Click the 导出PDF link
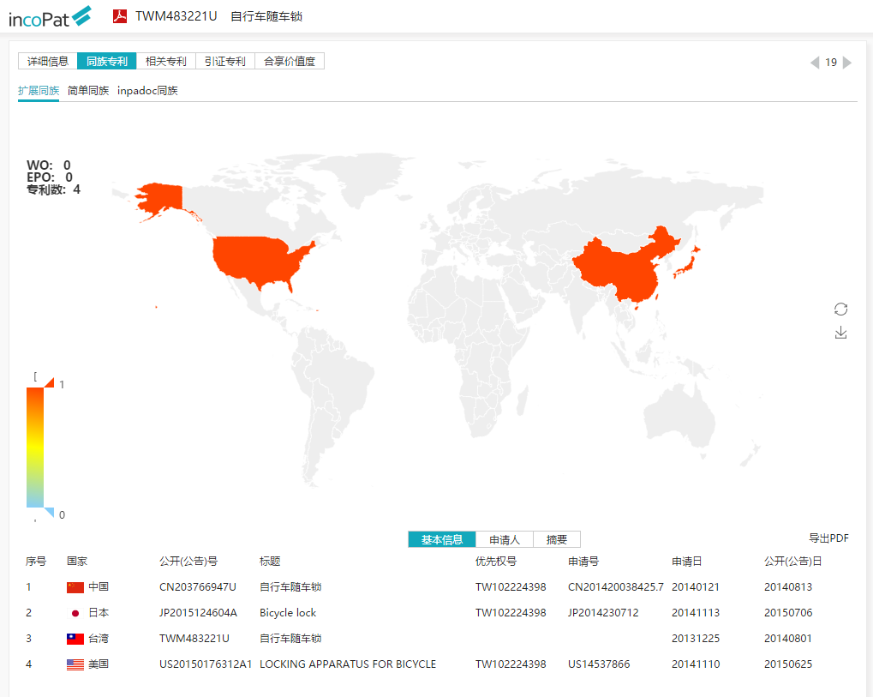Screen dimensions: 873x697 click(828, 538)
